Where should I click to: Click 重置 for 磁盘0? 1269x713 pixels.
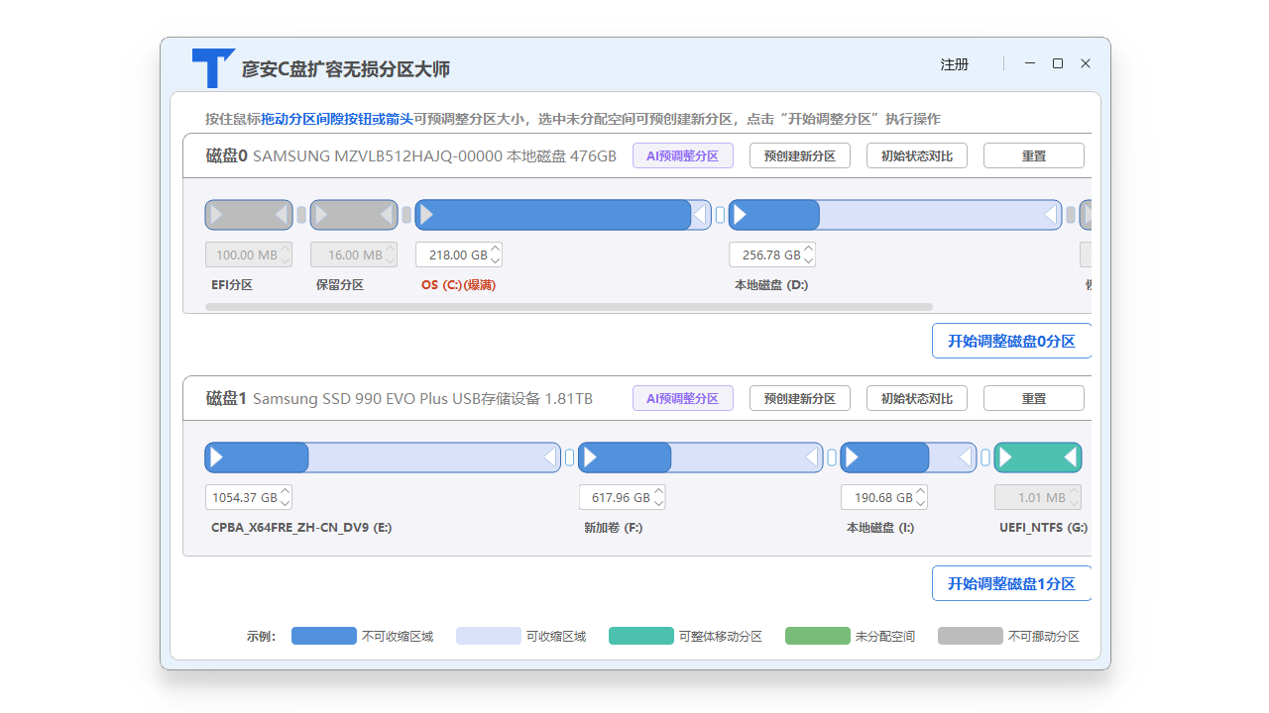(x=1034, y=155)
